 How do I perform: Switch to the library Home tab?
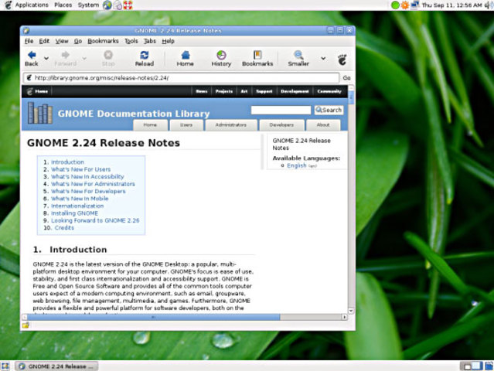(150, 125)
